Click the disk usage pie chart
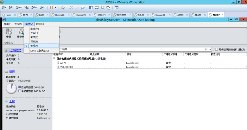Screen dimensions: 247x130 point(11,88)
